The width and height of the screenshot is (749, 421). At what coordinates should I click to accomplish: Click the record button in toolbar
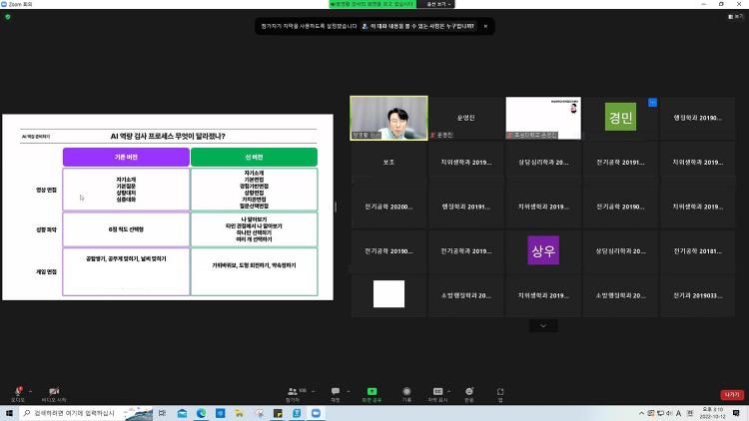(406, 392)
